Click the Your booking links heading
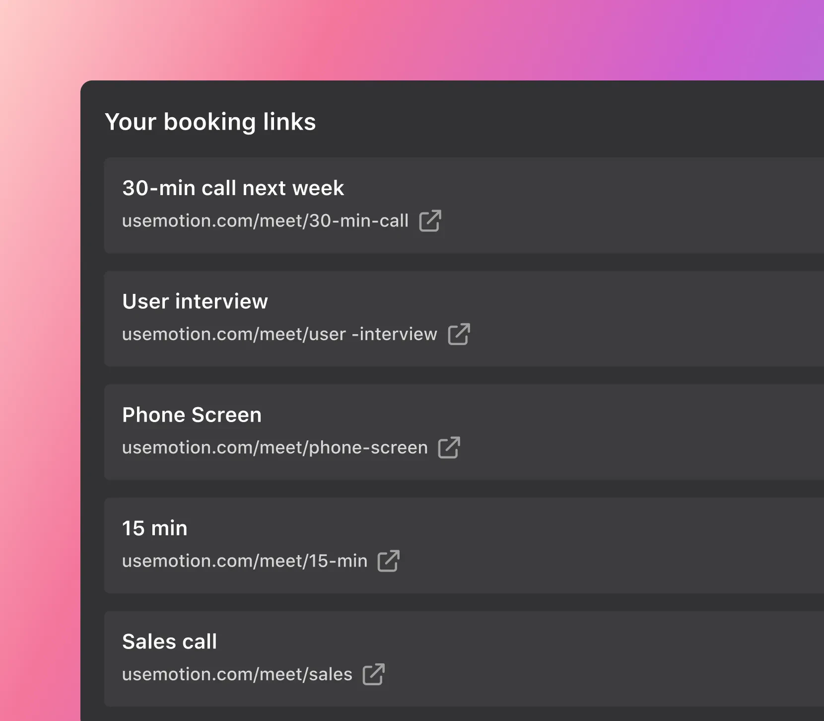 click(211, 121)
